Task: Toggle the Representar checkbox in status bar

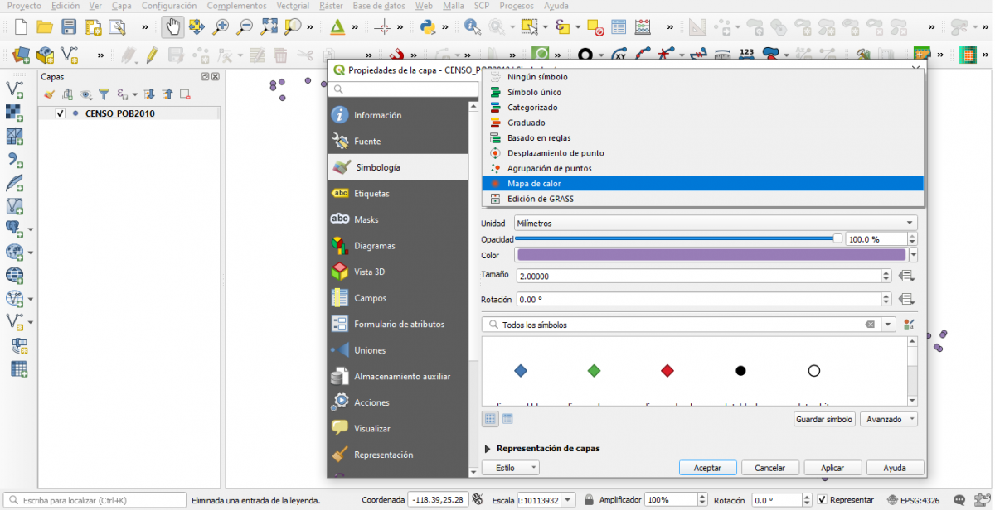Action: 822,500
